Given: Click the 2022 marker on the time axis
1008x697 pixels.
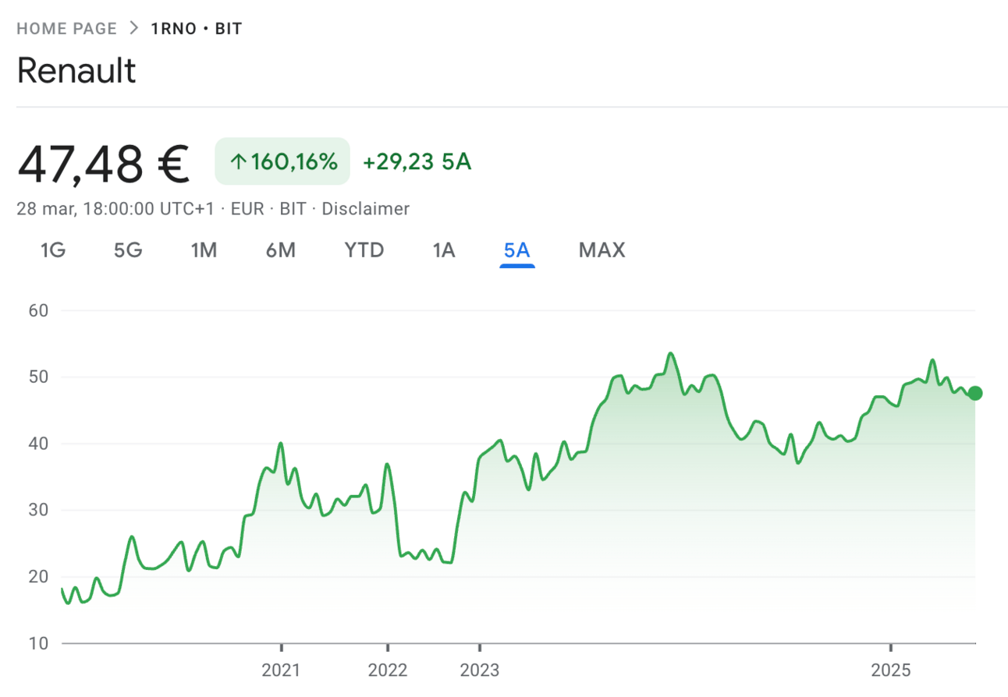Looking at the screenshot, I should (x=388, y=670).
